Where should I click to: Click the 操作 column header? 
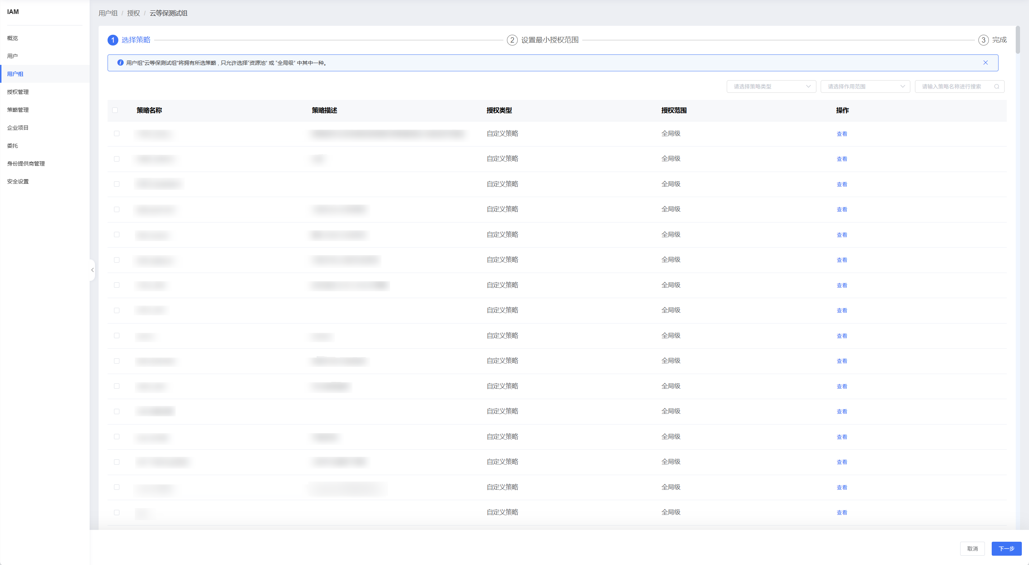click(x=843, y=110)
